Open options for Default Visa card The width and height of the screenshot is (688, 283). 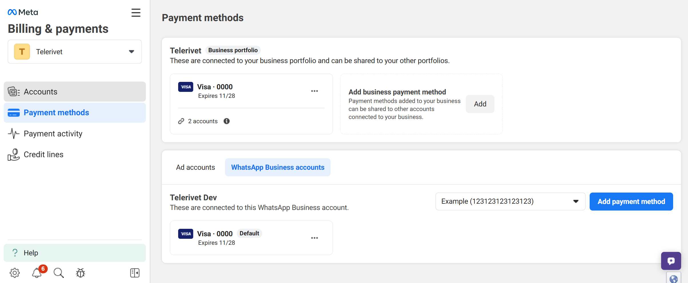[315, 238]
